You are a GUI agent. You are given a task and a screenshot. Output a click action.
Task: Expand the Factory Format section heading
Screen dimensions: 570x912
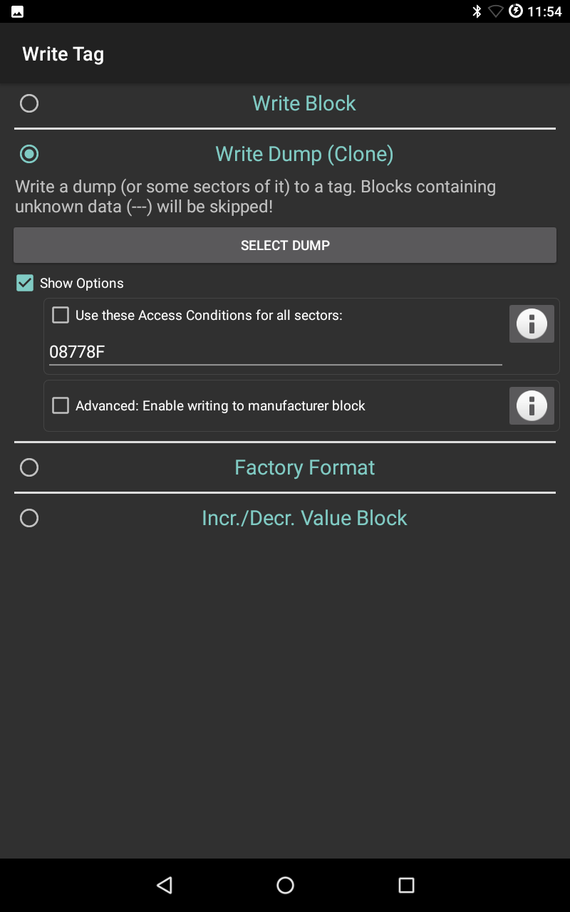pos(304,467)
